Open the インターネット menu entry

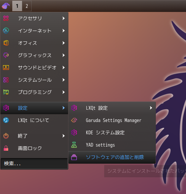(x=34, y=31)
